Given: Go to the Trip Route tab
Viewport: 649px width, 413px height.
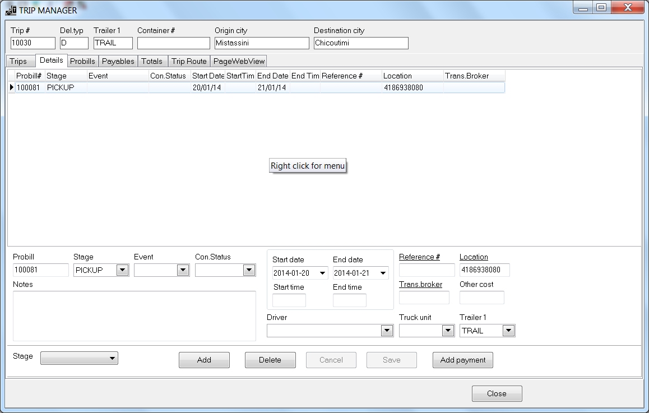Looking at the screenshot, I should [x=189, y=62].
